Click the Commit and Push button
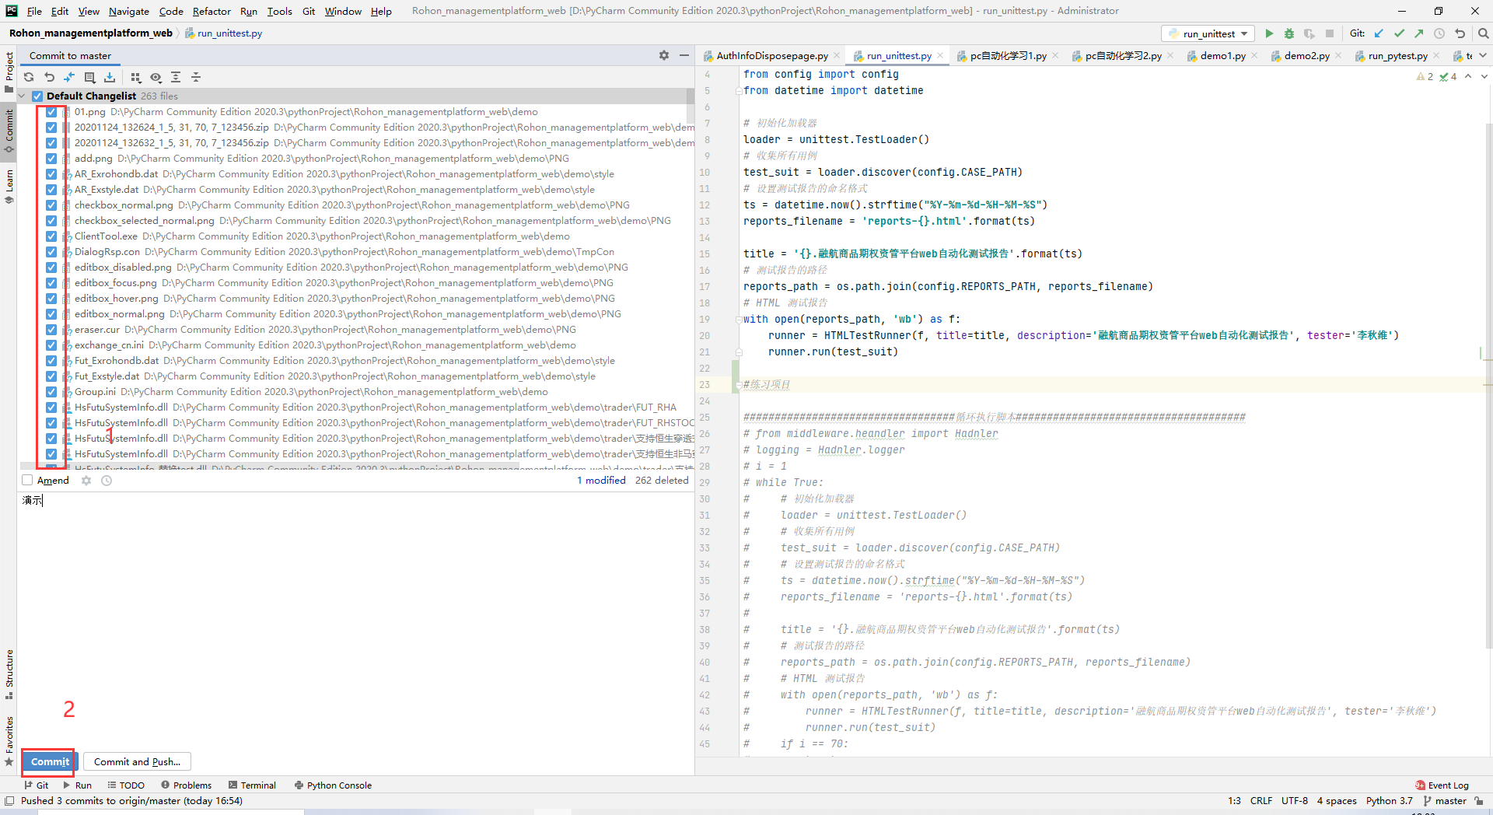Screen dimensions: 1493x815 [x=137, y=762]
